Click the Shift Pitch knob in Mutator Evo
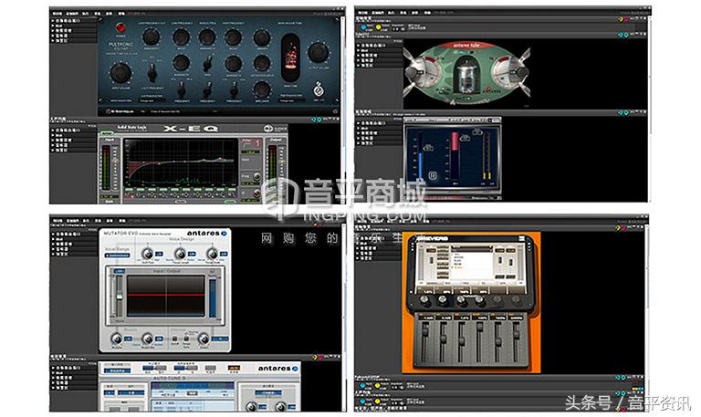The width and height of the screenshot is (701, 417). [147, 254]
